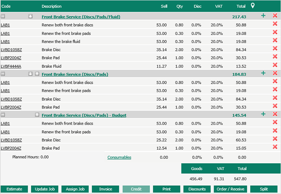This screenshot has height=194, width=281.
Task: Delete the Front Brake Service (Discs/Pads/Fluid) group
Action: pos(275,16)
